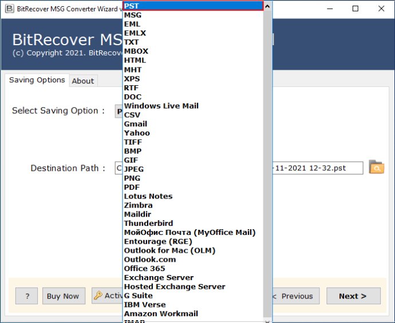395x323 pixels.
Task: Click the Destination Path text field
Action: coord(318,168)
